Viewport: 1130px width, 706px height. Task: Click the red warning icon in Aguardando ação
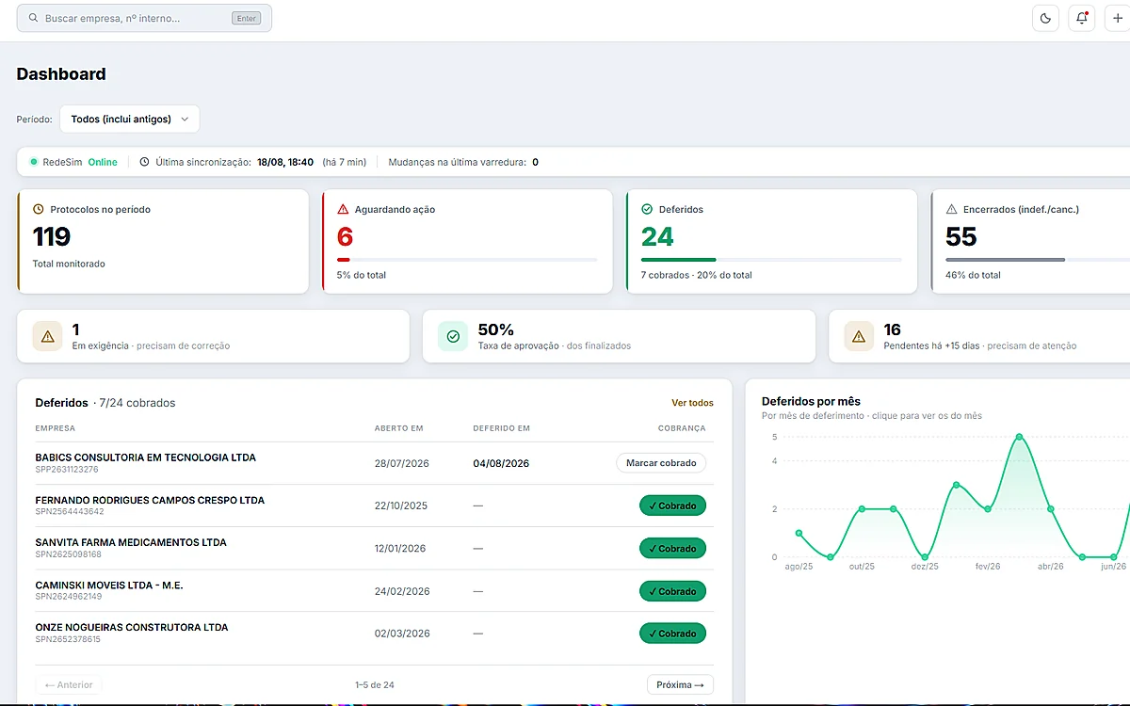pos(343,209)
